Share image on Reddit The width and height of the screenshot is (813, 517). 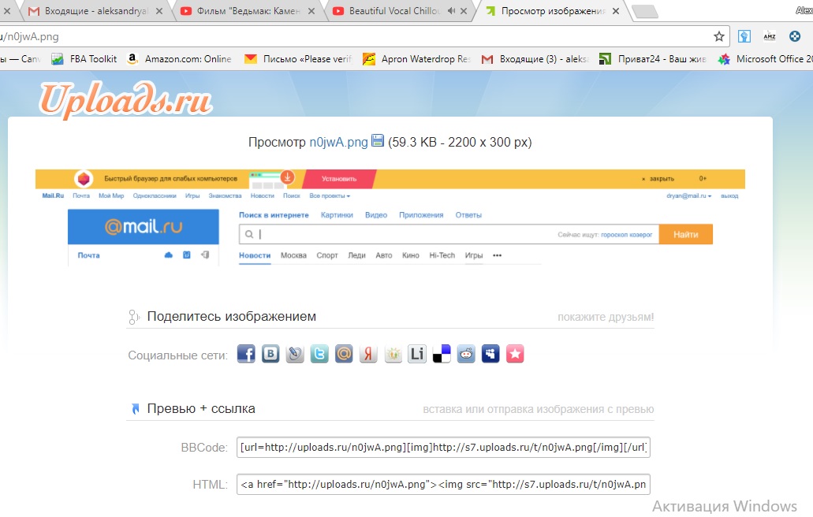tap(466, 354)
